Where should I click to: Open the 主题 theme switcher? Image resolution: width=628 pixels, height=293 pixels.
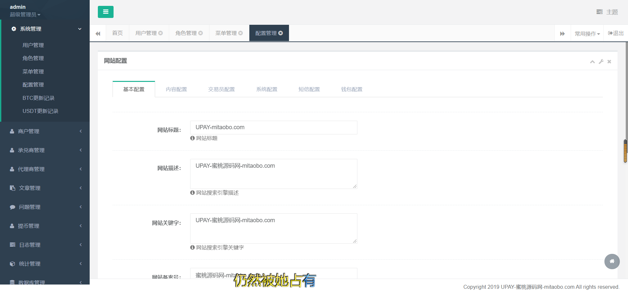click(607, 12)
